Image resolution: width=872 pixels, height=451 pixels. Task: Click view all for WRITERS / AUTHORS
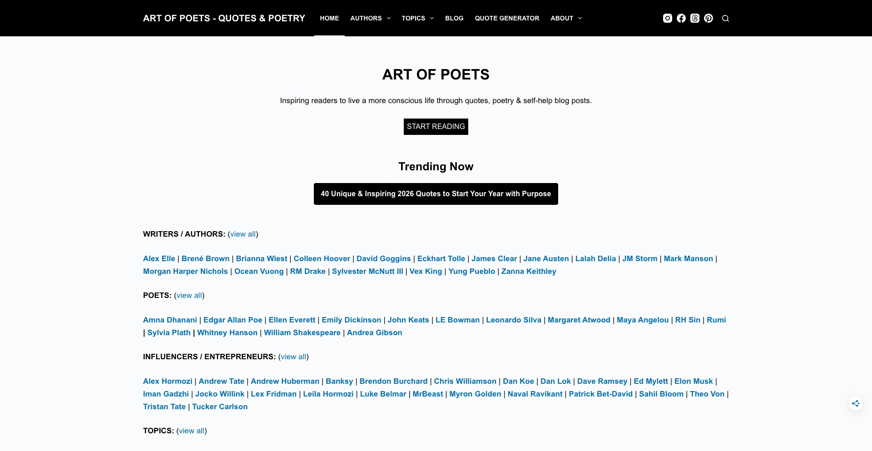pyautogui.click(x=243, y=234)
